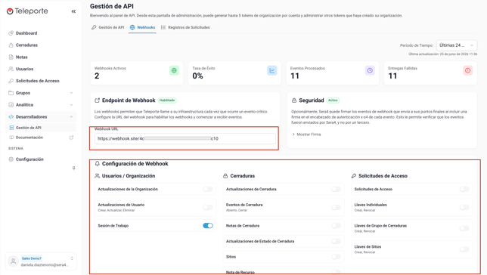Switch to the Gestión de API tab
The height and width of the screenshot is (275, 487).
(108, 27)
